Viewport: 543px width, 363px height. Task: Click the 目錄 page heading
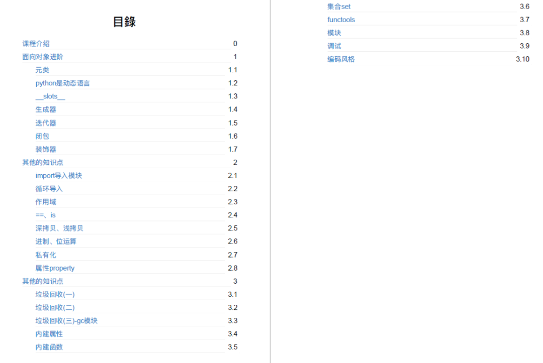point(124,22)
